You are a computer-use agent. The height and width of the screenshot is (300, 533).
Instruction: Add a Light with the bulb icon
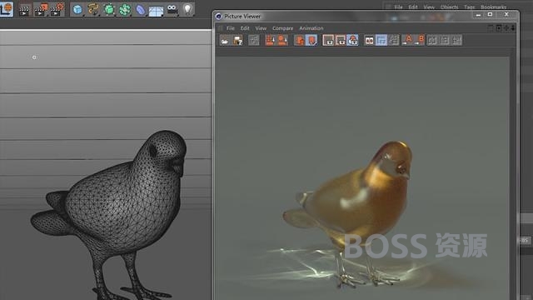[x=187, y=9]
